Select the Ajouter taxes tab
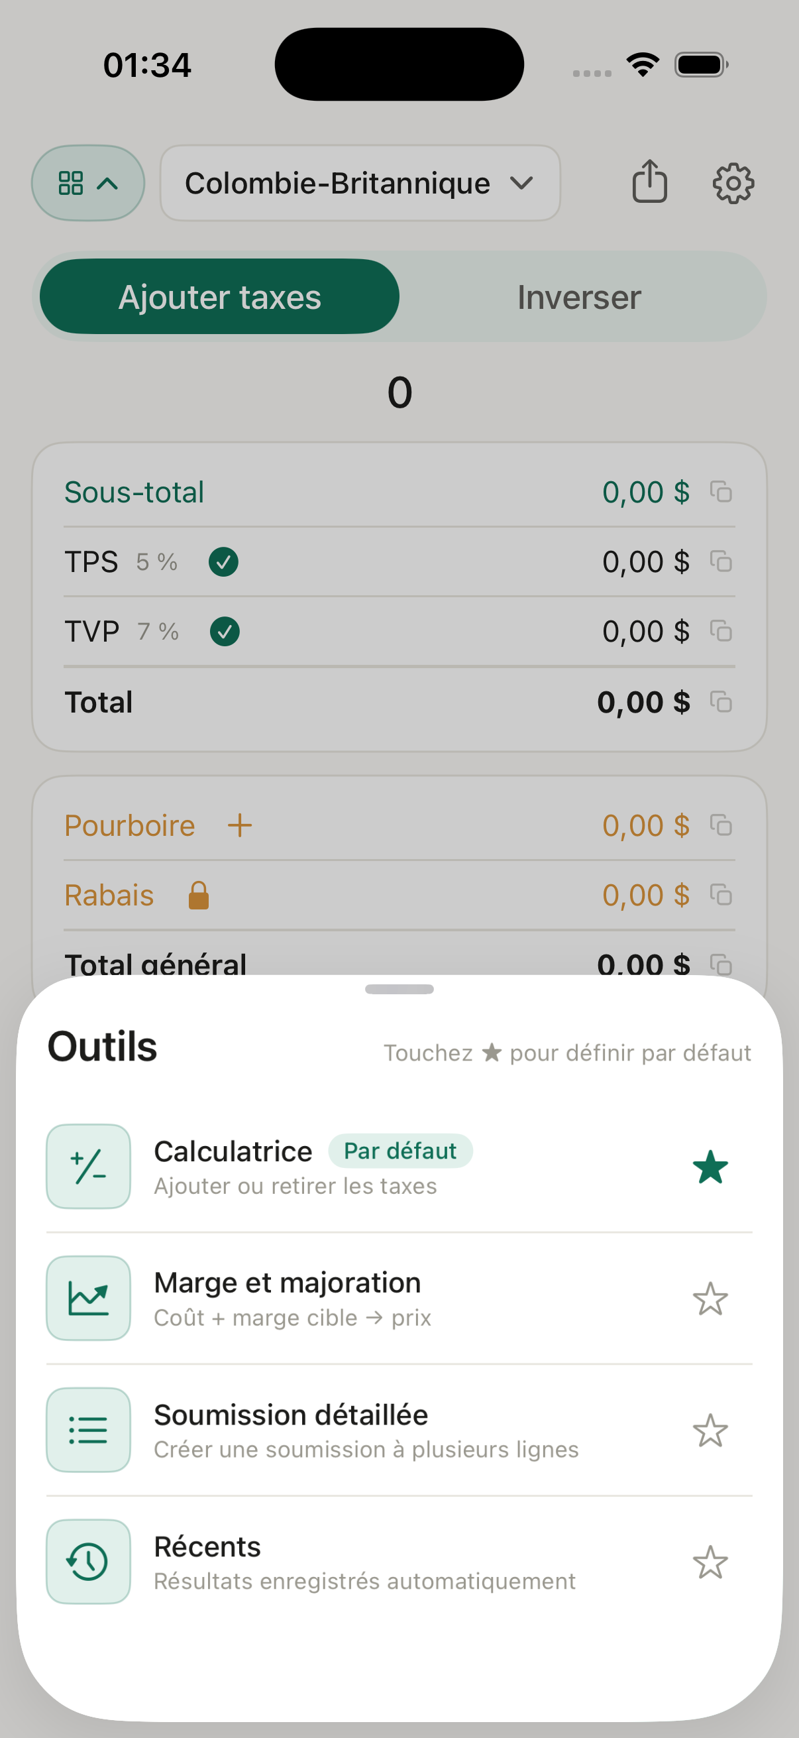The image size is (799, 1738). (x=220, y=297)
